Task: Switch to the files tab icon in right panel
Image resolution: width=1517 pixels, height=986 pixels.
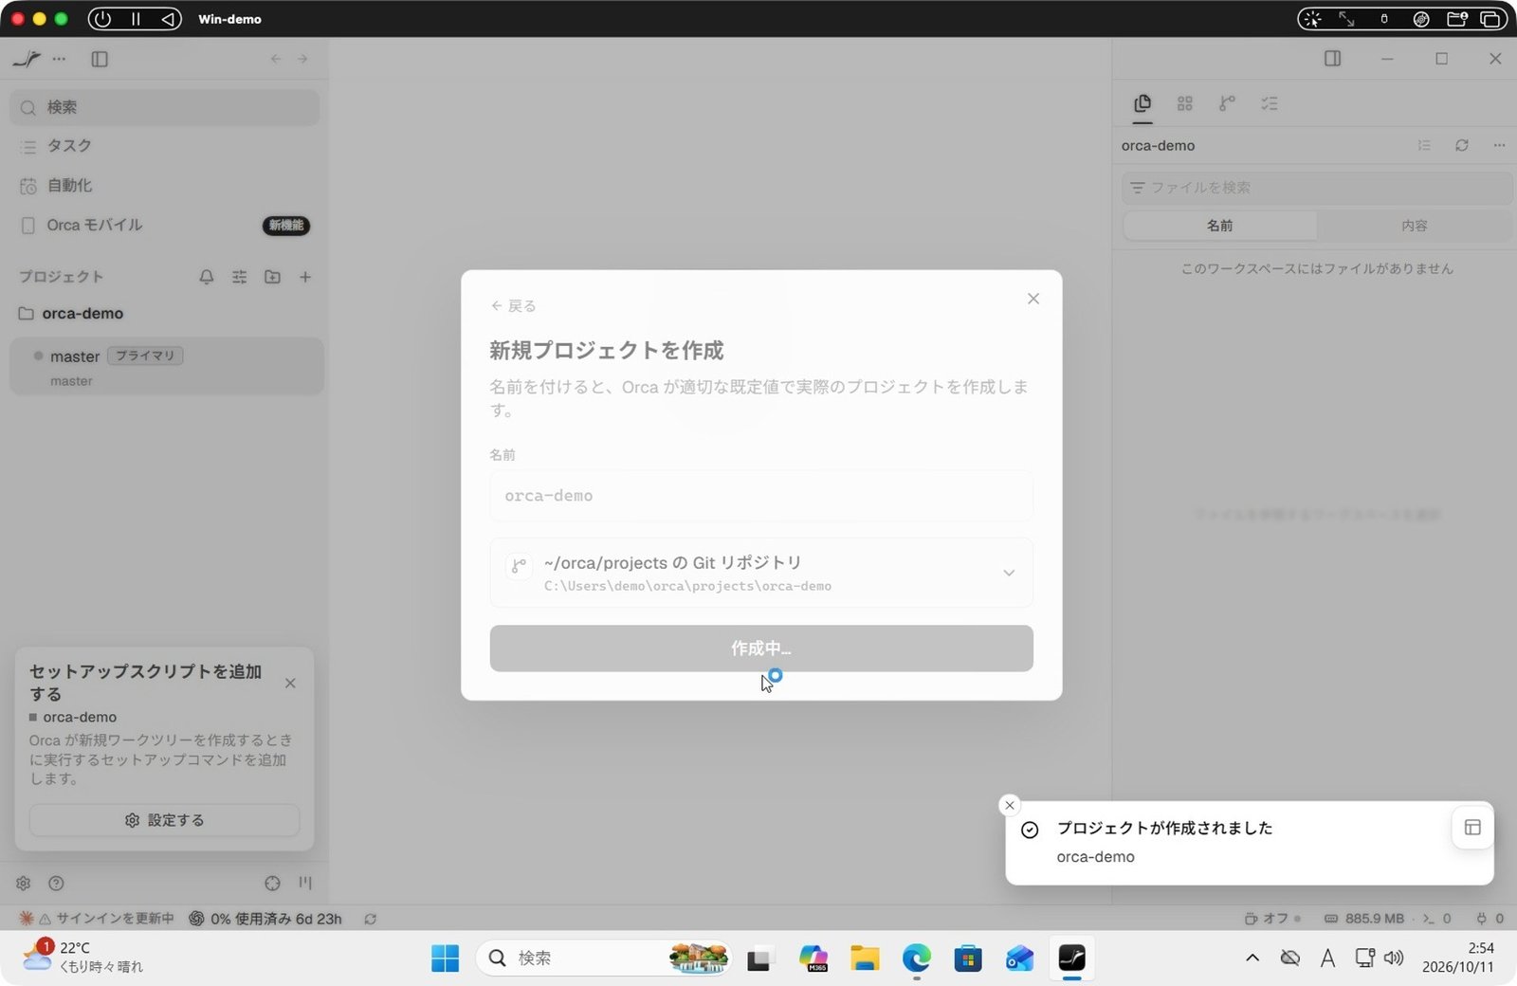Action: 1142,103
